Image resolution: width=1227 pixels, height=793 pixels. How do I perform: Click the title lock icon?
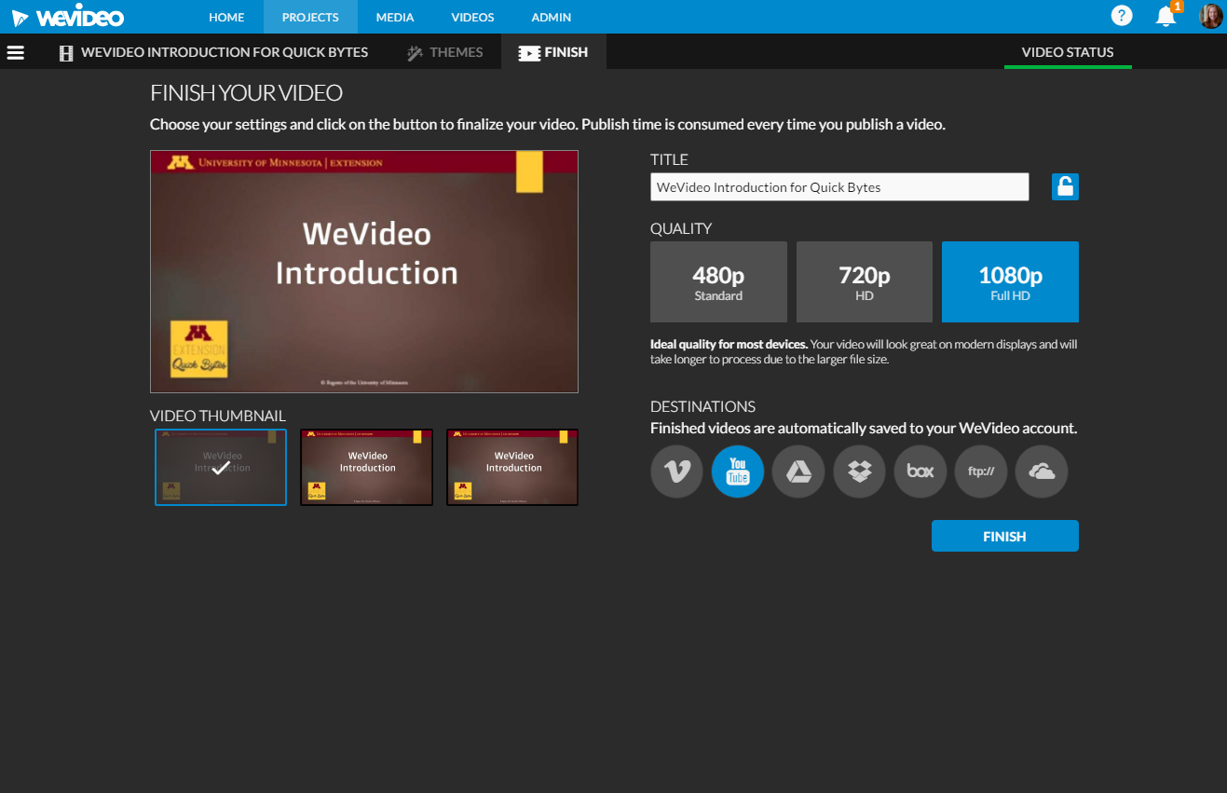(1065, 186)
